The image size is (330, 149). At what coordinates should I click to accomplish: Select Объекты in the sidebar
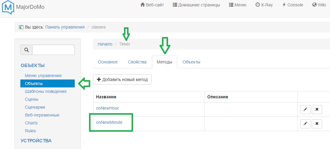pos(48,83)
